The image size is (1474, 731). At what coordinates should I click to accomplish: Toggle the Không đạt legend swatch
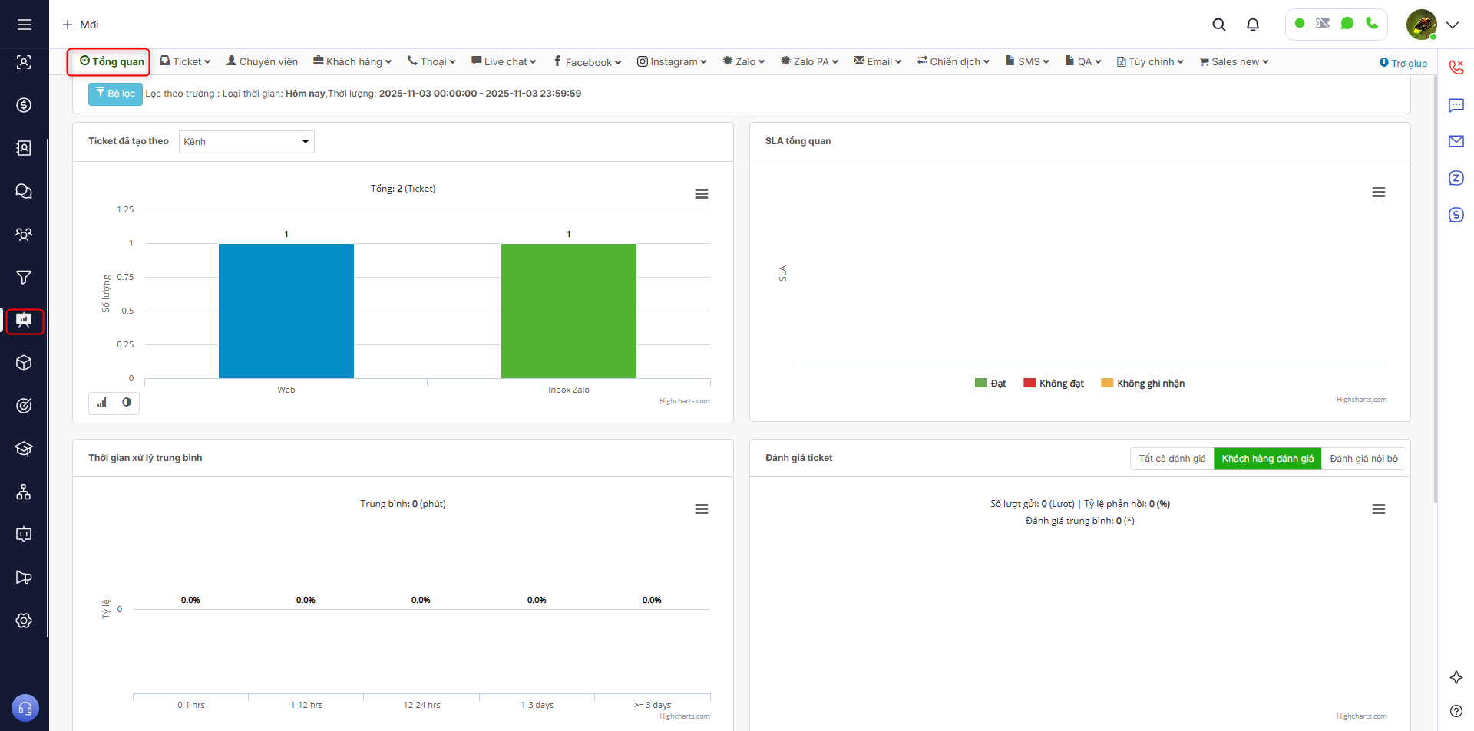coord(1029,384)
